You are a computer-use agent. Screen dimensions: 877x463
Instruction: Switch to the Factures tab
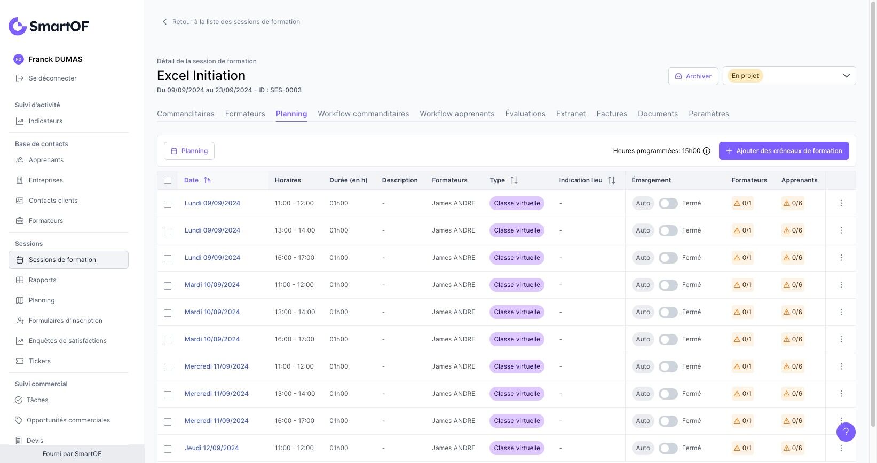click(612, 114)
